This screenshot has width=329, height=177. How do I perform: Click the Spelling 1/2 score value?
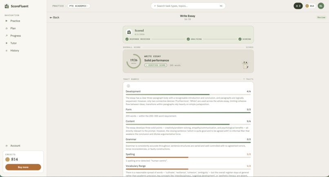(x=249, y=154)
